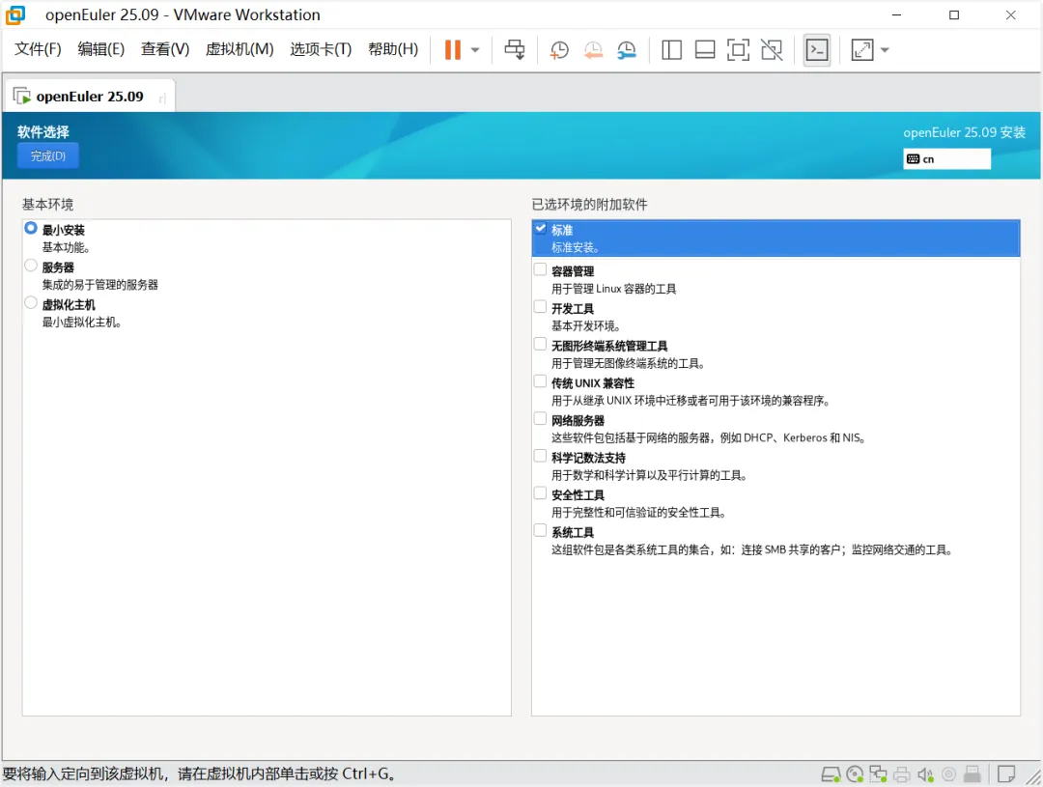Click the 集成的易于管理的服务器 description

point(99,285)
